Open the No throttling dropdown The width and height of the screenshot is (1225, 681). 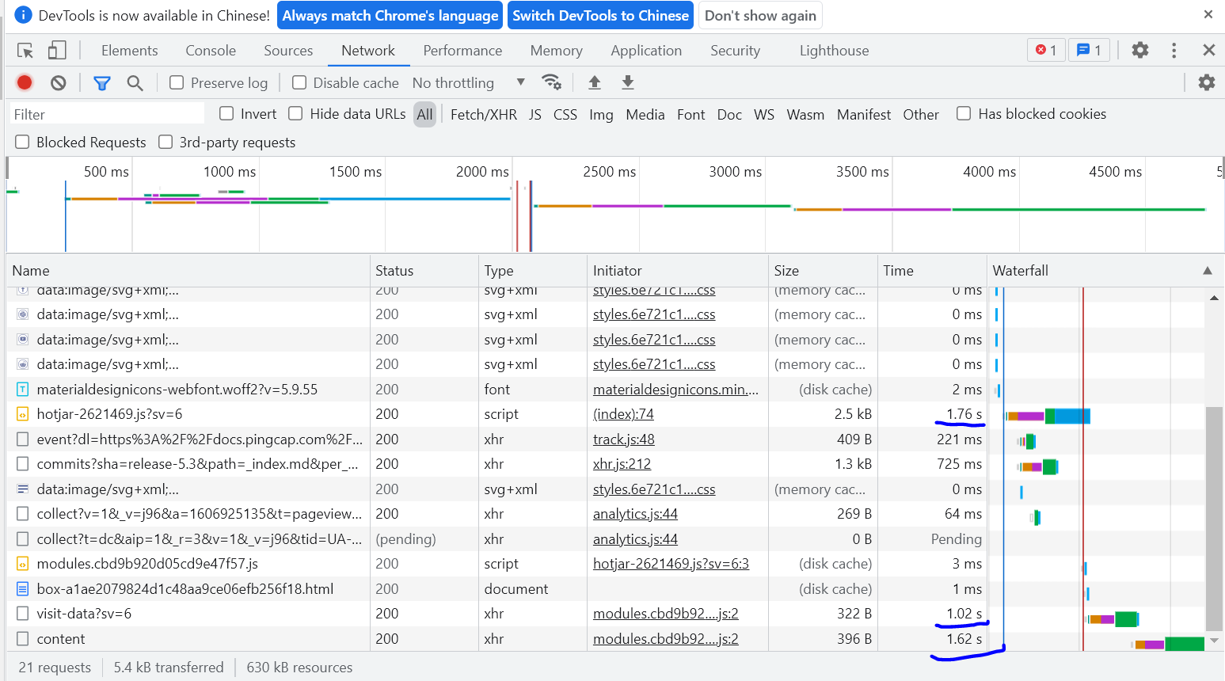(469, 82)
